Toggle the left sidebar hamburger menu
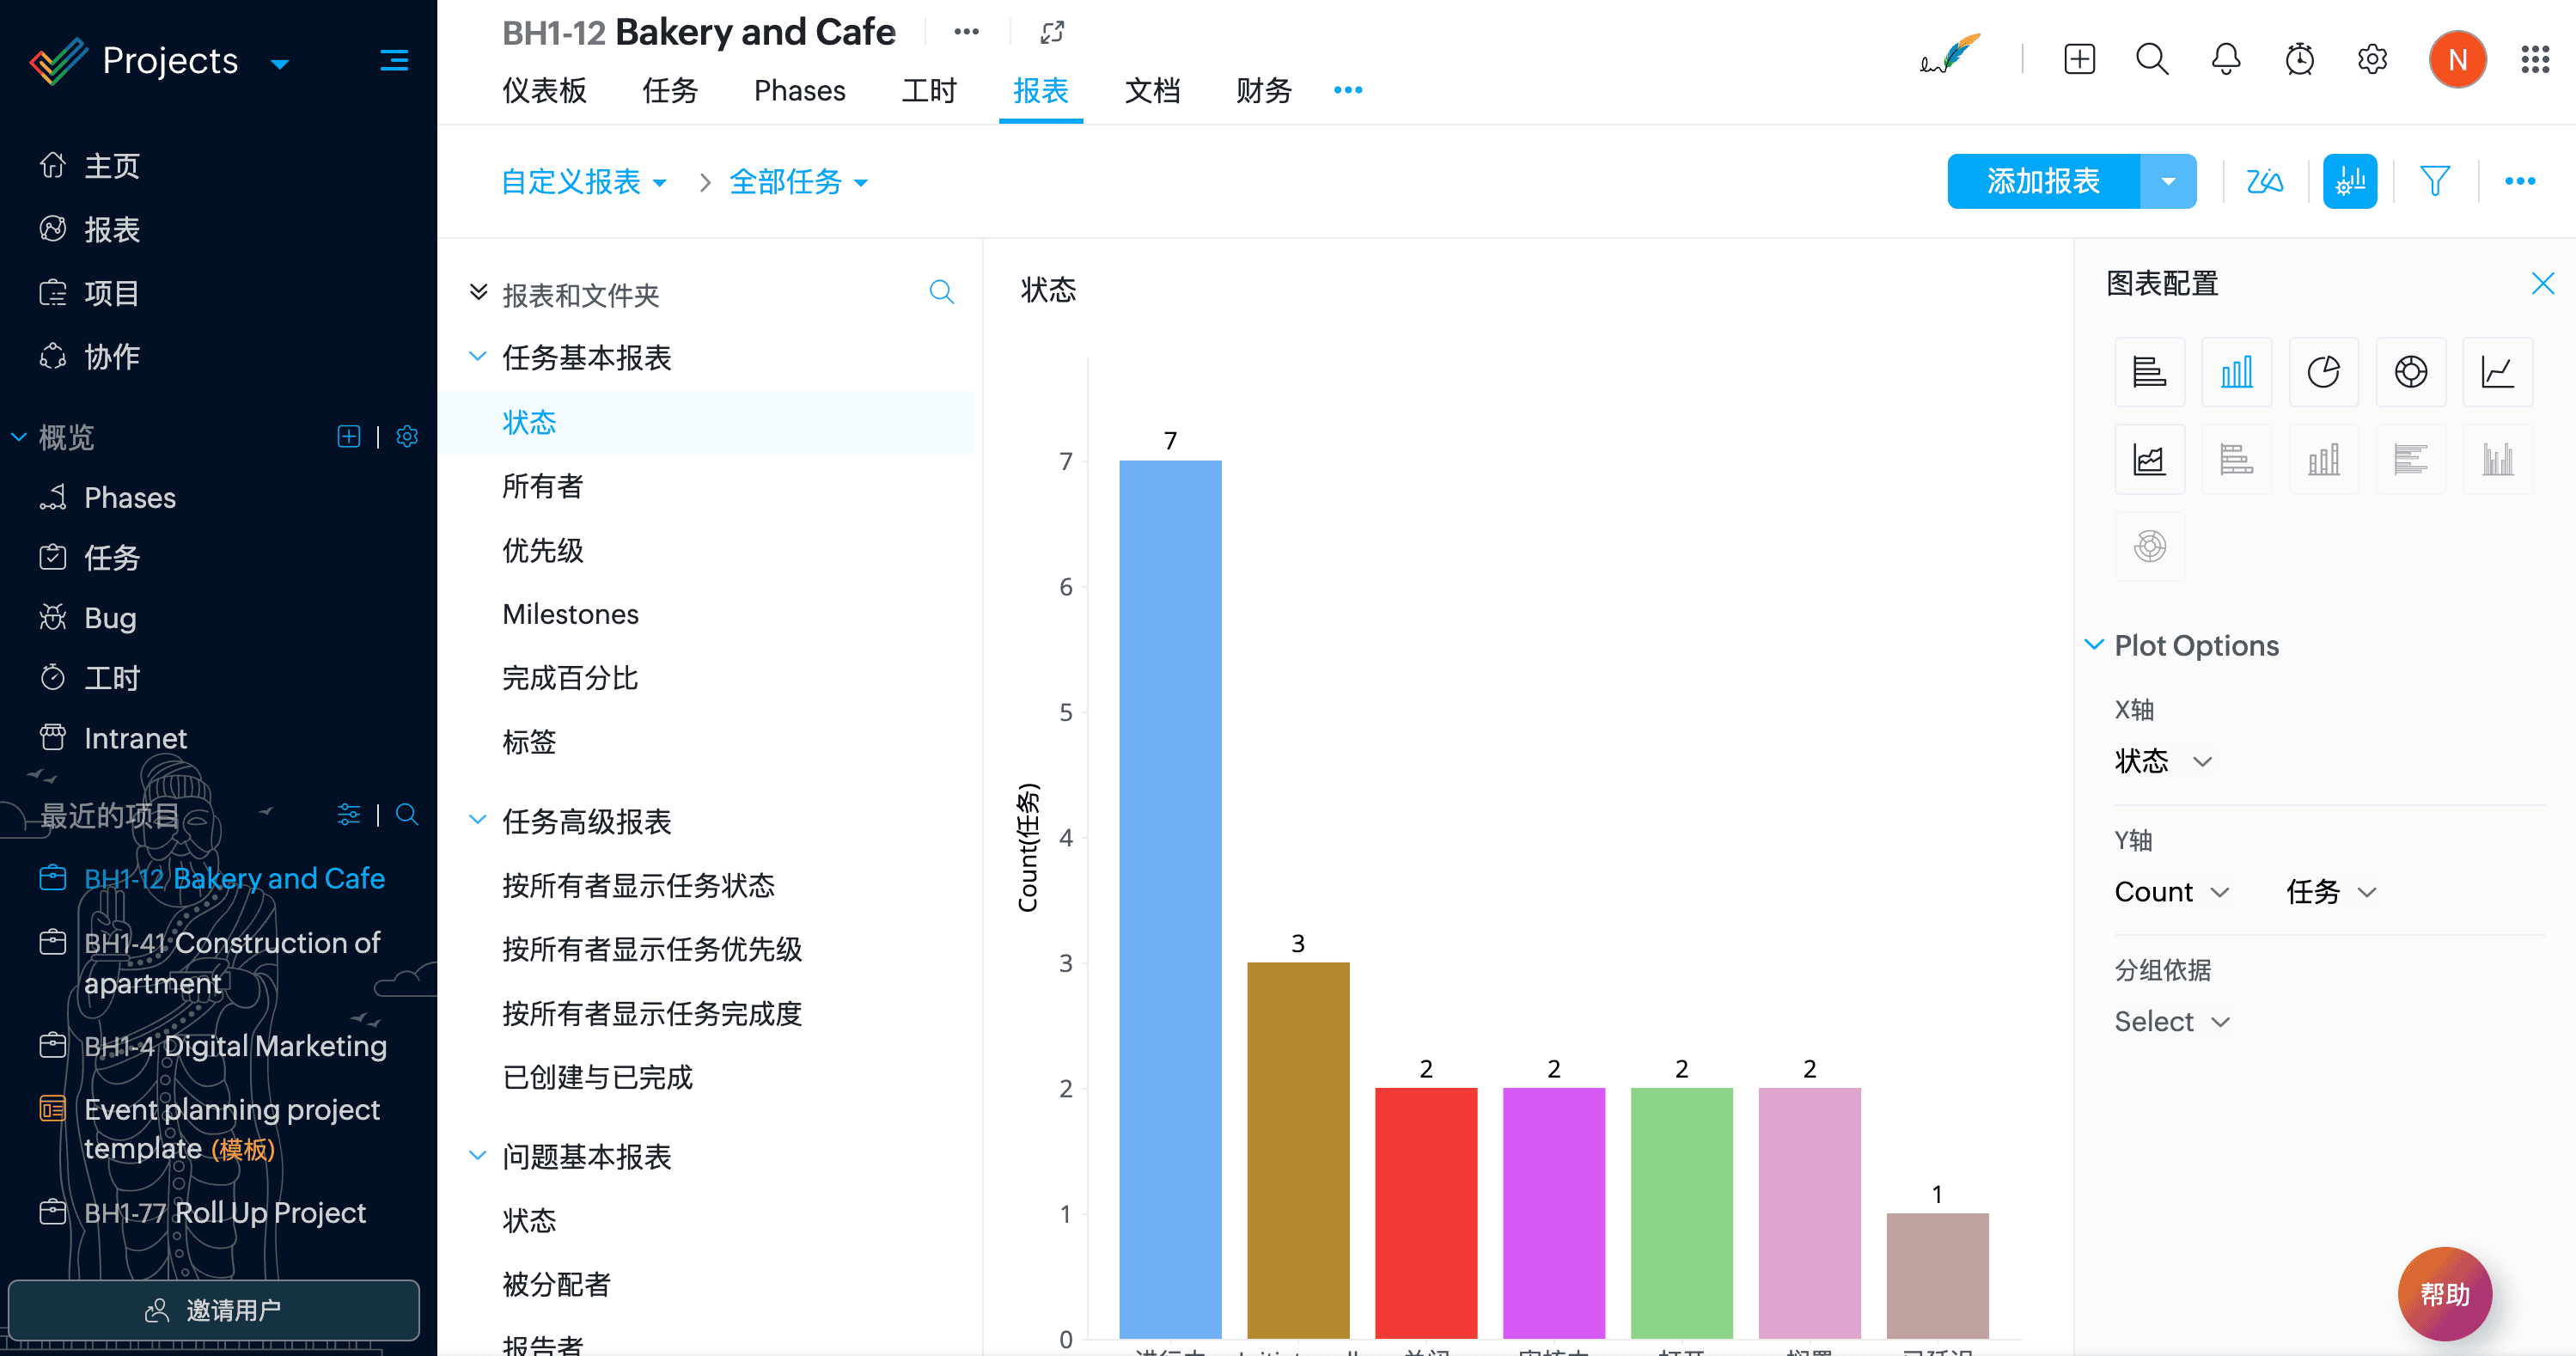Image resolution: width=2576 pixels, height=1356 pixels. pyautogui.click(x=394, y=61)
